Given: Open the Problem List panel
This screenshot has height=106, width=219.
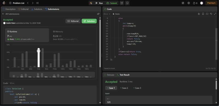Looking at the screenshot, I should 17,3.
